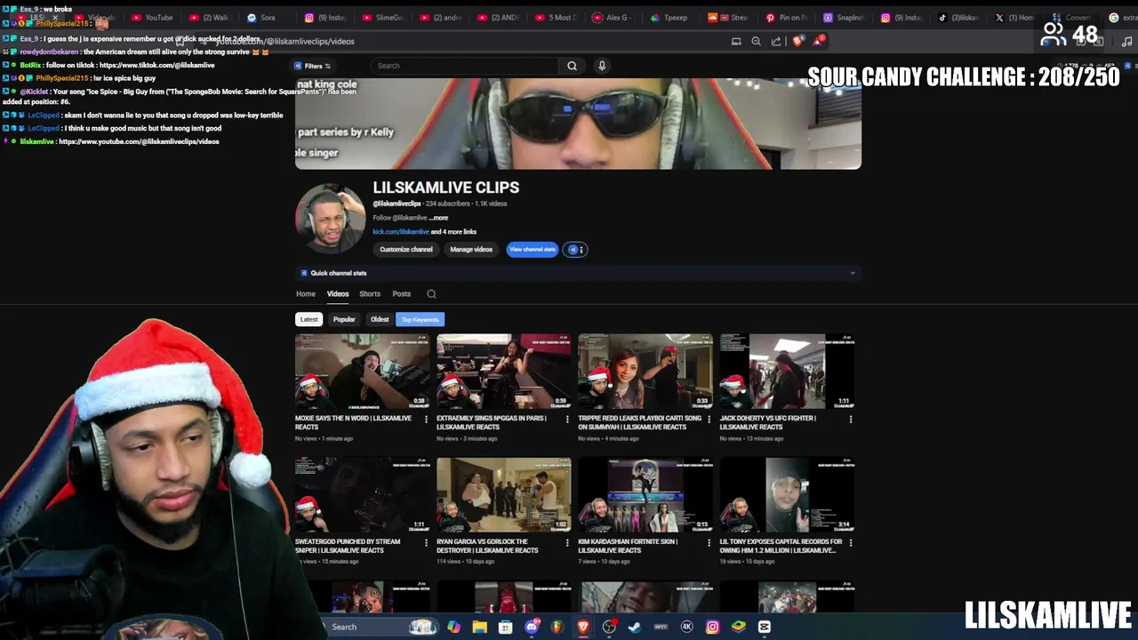Click the zoom magnifier icon in address bar
1138x640 pixels.
(756, 41)
